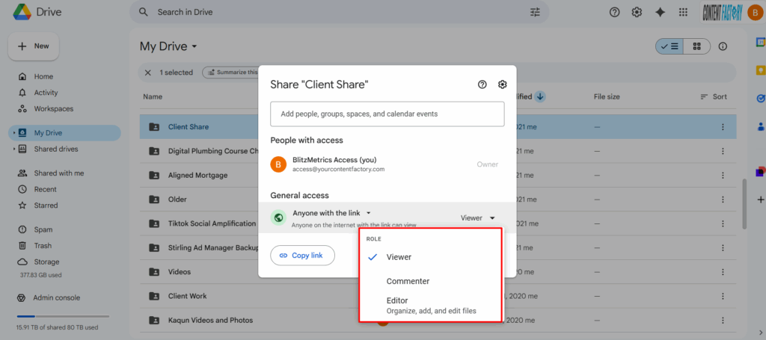Switch to grid layout view
The height and width of the screenshot is (340, 766).
696,46
